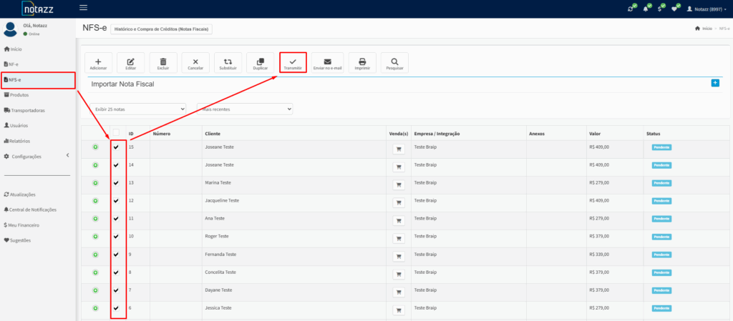733x321 pixels.
Task: Expand the row for Ana Teste
Action: [95, 218]
